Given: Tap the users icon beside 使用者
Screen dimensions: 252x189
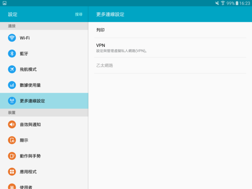Looking at the screenshot, I should tap(12, 186).
